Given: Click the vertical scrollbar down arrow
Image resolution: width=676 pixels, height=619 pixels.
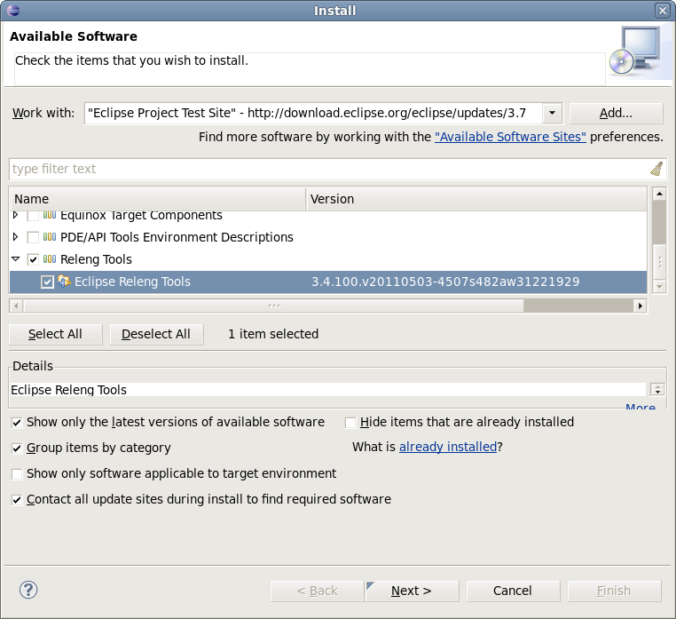Looking at the screenshot, I should 659,286.
